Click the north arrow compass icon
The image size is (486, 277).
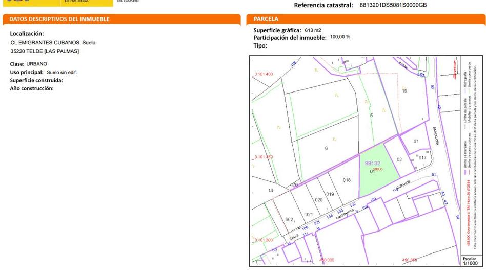click(x=454, y=68)
